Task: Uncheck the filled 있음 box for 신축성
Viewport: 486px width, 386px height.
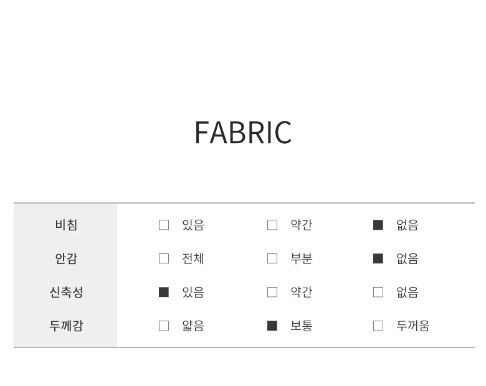Action: click(164, 292)
